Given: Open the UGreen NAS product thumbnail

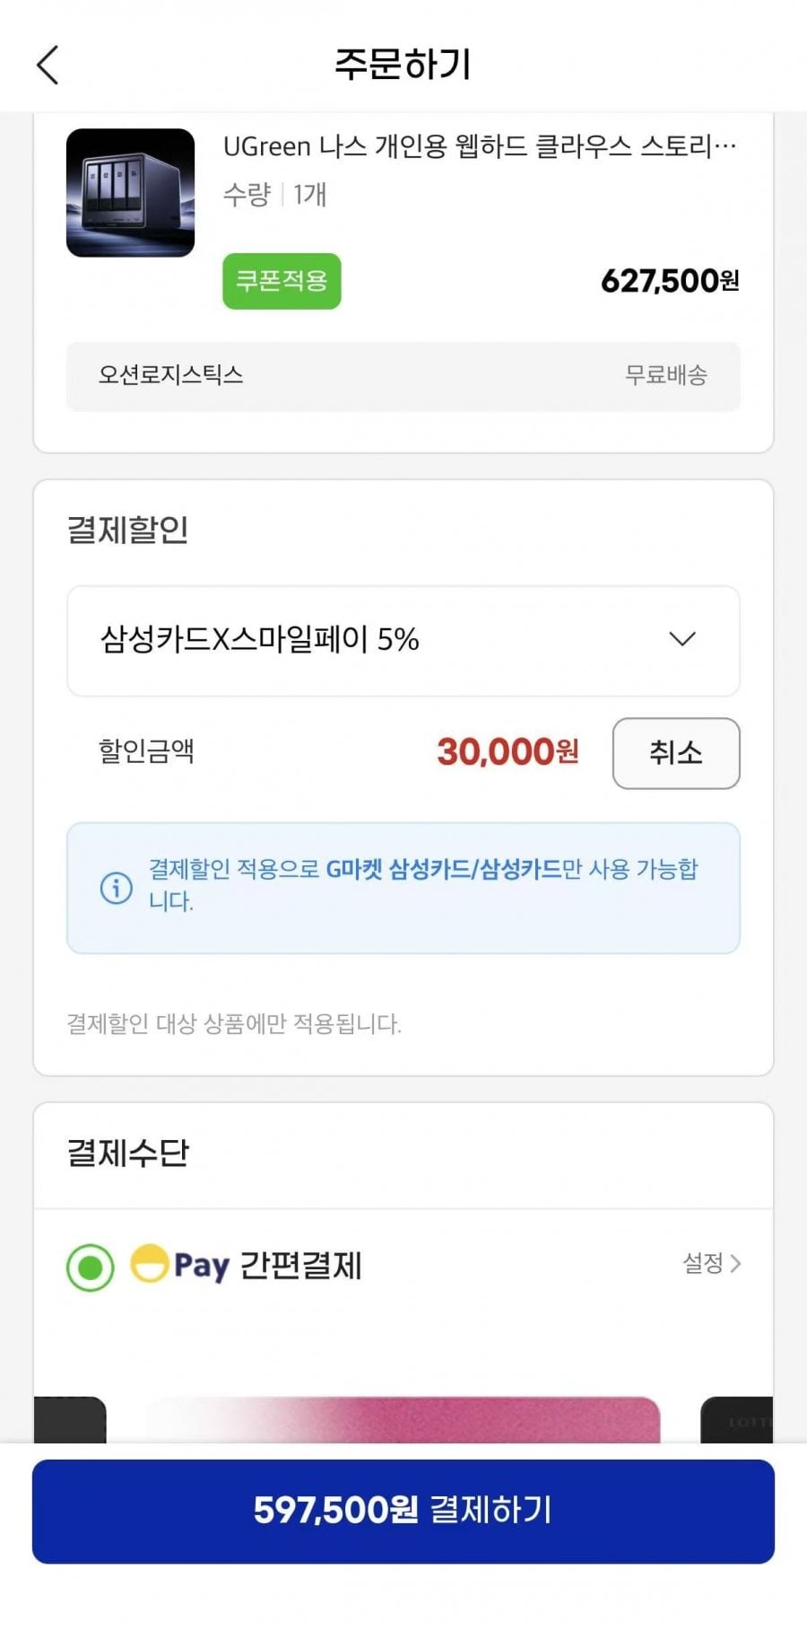Looking at the screenshot, I should 130,193.
